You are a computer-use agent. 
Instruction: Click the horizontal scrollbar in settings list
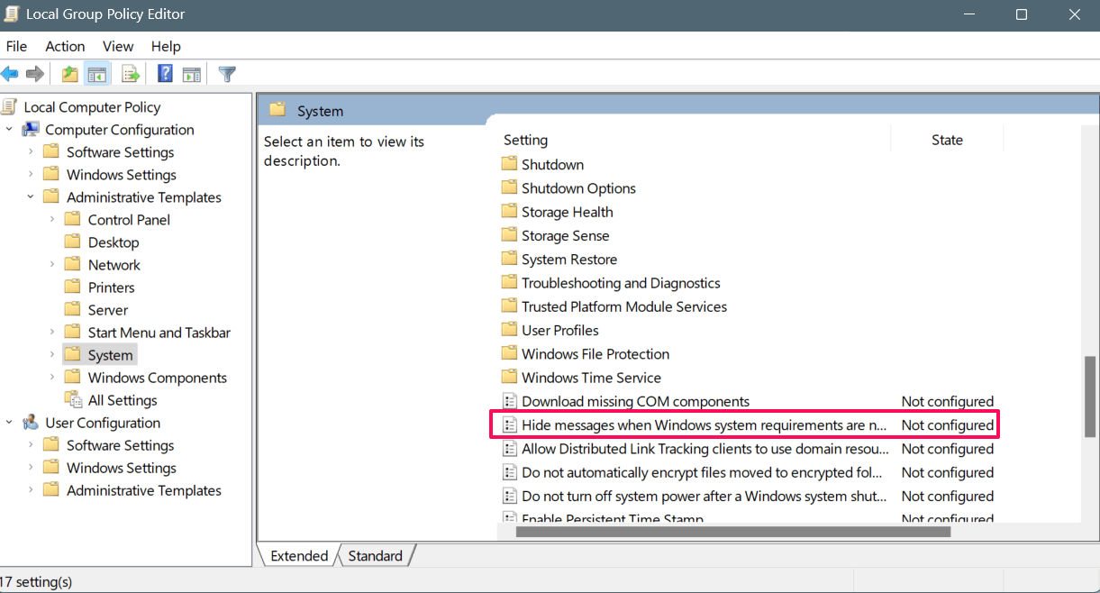point(732,532)
